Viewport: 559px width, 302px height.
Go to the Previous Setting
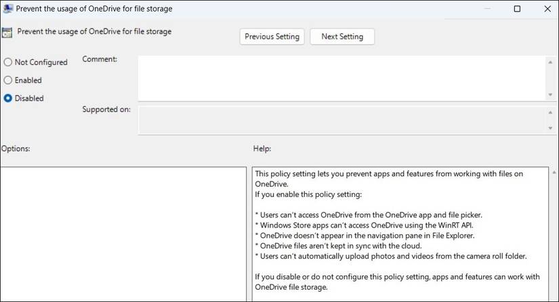pos(272,37)
